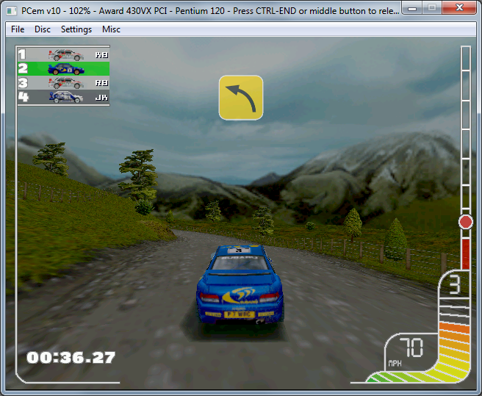Maximize the PCem window

tap(432, 8)
